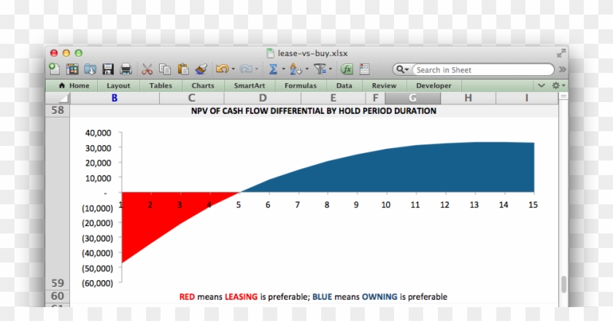Click the row 58 header
This screenshot has height=321, width=613.
57,111
